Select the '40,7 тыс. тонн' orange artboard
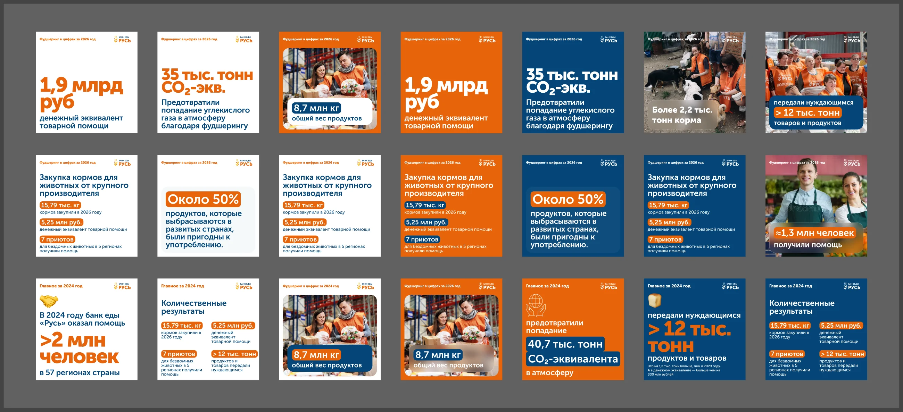 [573, 329]
